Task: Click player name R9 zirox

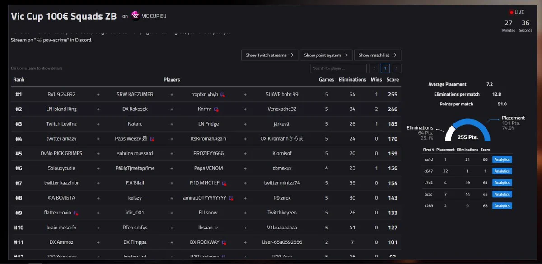Action: [x=282, y=198]
